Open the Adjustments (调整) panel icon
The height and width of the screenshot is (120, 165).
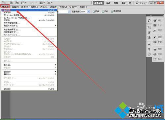(x=155, y=37)
